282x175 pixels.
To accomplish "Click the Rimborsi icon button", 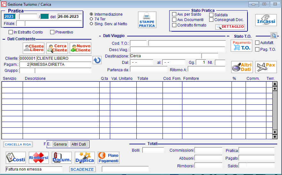I will click(39, 158).
